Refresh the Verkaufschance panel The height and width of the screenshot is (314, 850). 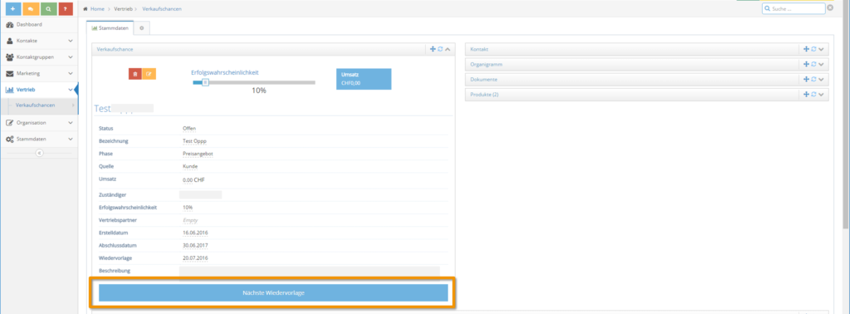(440, 49)
